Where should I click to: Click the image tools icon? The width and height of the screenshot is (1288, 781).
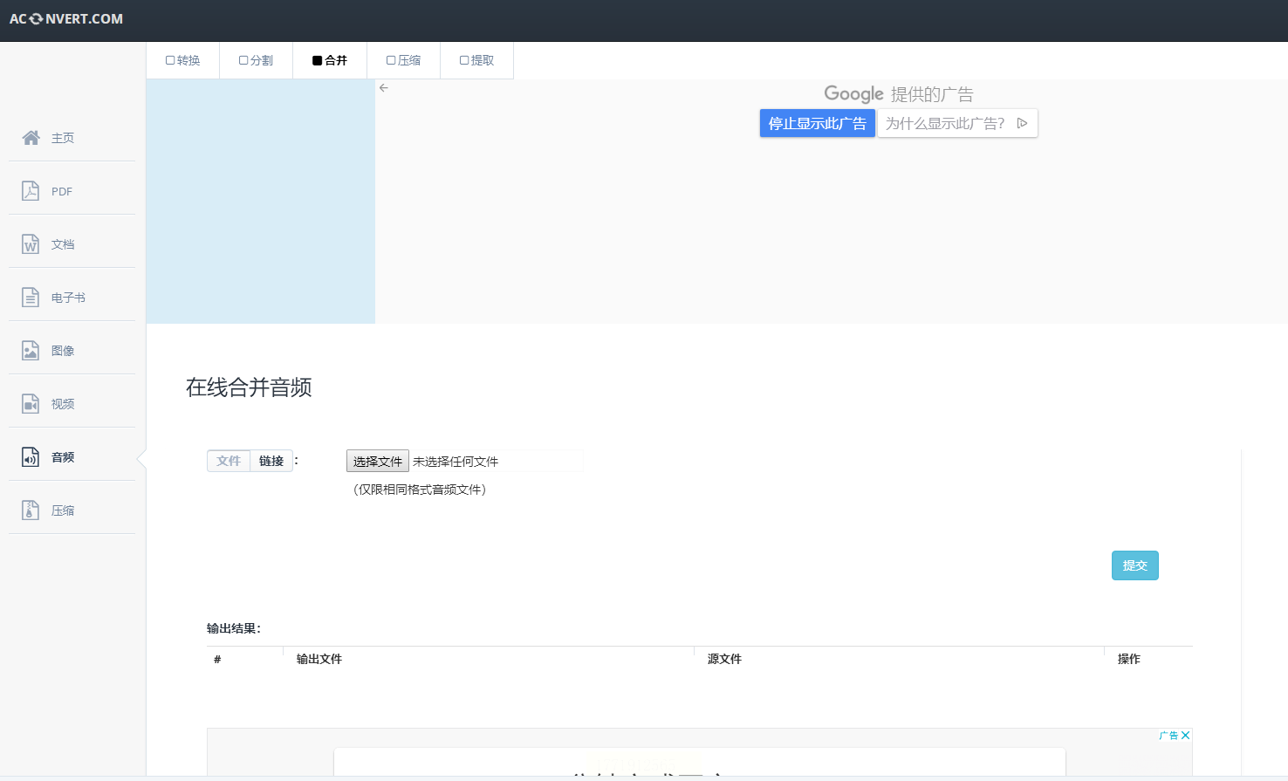tap(31, 351)
